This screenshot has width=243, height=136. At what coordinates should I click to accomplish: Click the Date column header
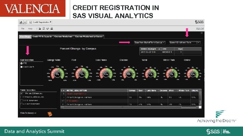(168, 49)
